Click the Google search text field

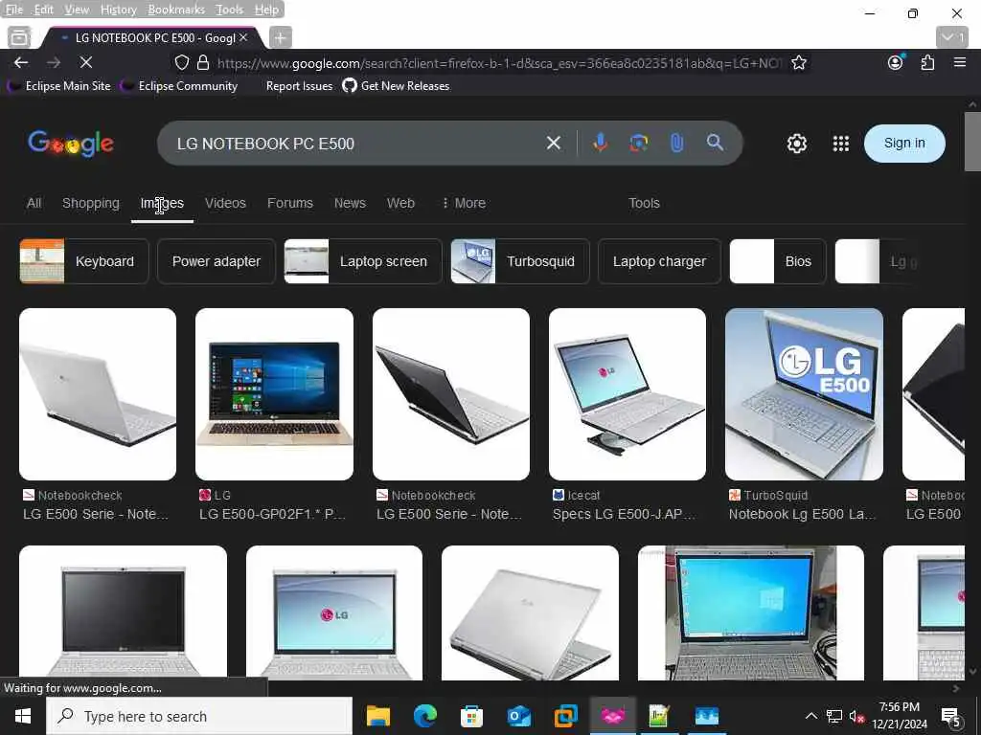pos(356,144)
